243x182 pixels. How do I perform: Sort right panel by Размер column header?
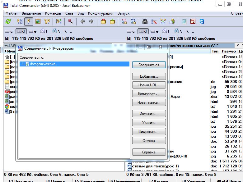tap(229, 51)
